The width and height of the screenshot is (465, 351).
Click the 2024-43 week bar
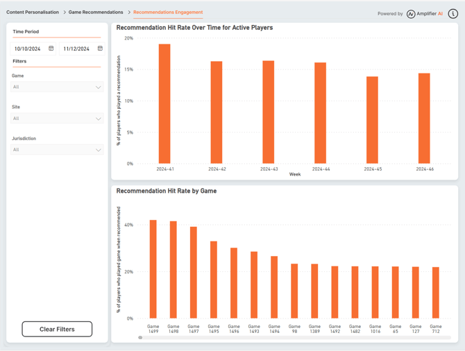pyautogui.click(x=269, y=112)
